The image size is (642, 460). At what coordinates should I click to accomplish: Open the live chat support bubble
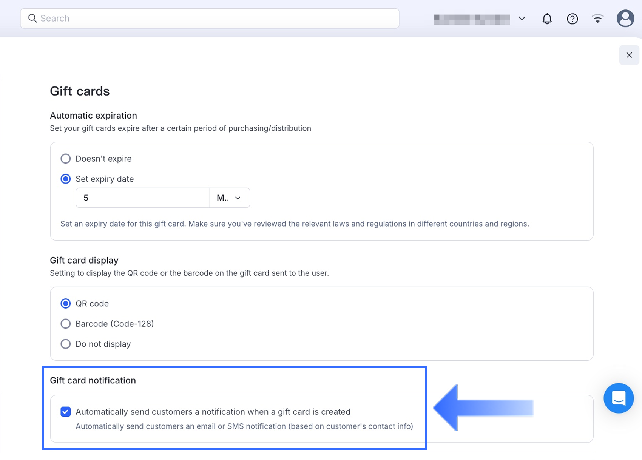click(x=618, y=398)
